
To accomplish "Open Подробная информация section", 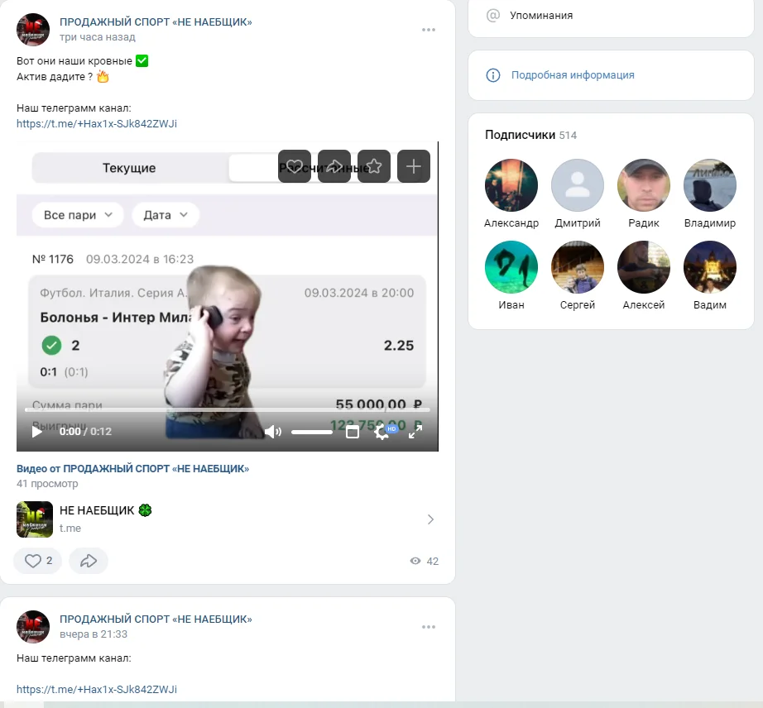I will click(x=572, y=75).
